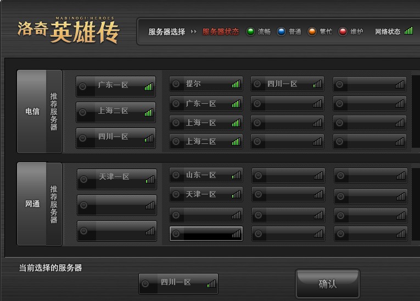Click signal bars on 四川一区 in server list

(x=317, y=84)
